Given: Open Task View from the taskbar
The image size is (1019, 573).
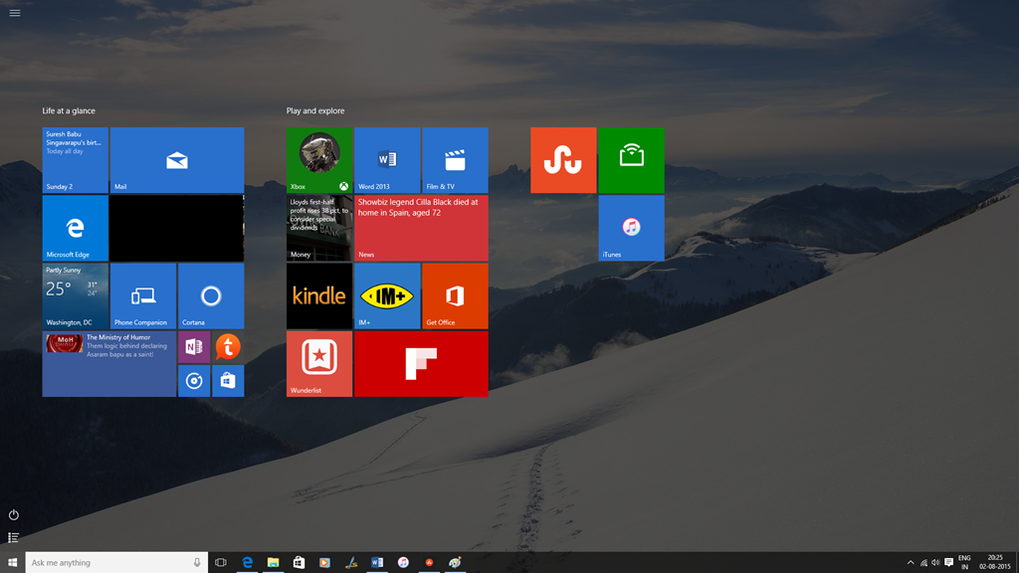Looking at the screenshot, I should [x=221, y=563].
